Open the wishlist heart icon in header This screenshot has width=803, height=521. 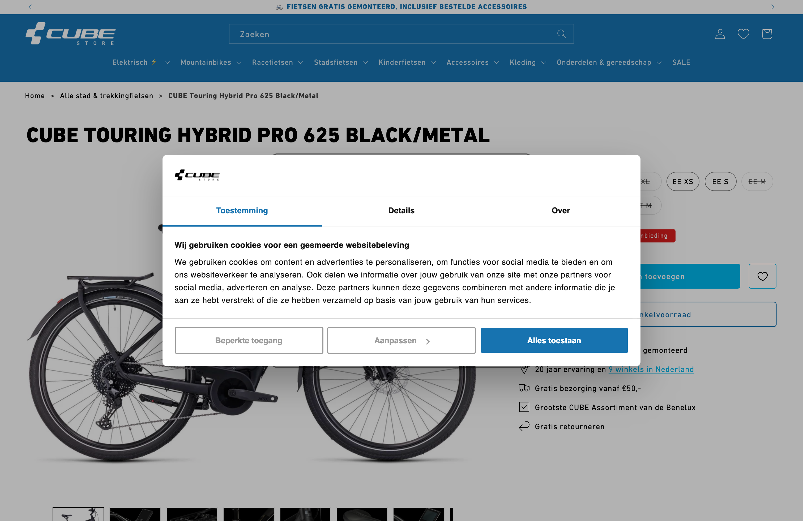743,34
